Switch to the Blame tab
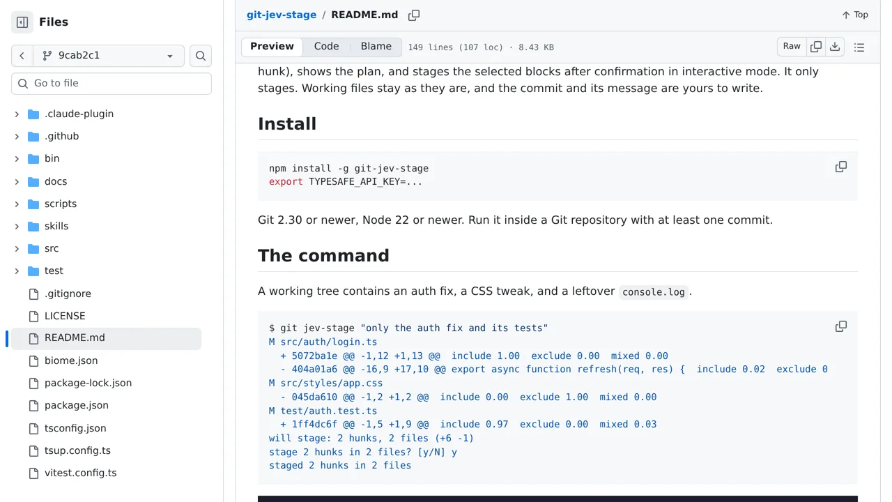 pos(376,47)
